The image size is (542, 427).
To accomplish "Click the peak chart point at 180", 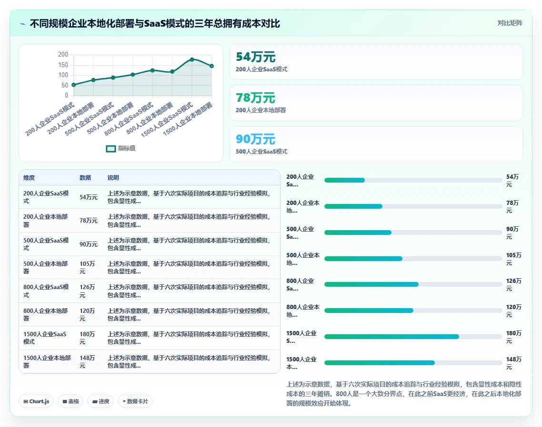I will coord(192,59).
